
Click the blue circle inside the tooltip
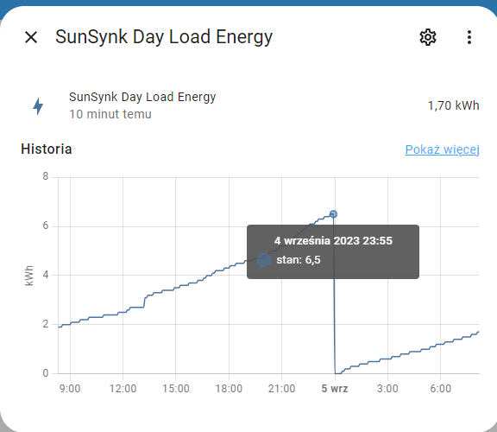[x=264, y=260]
